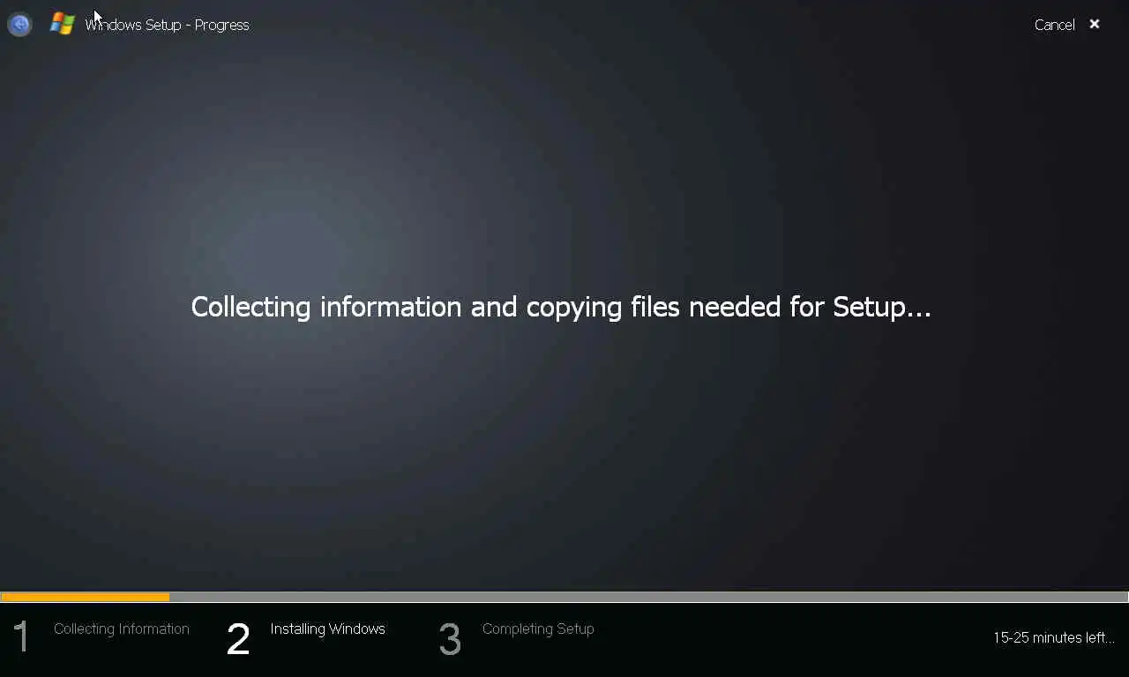Click the Windows Setup - Progress title

167,25
